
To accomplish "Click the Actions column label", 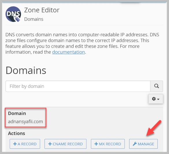I will (16, 133).
